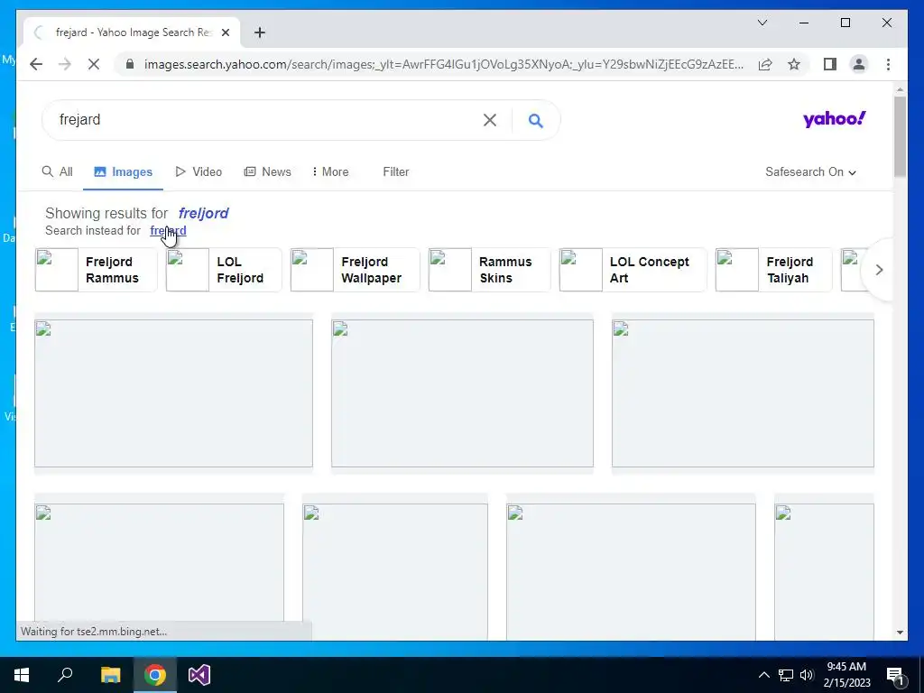
Task: Share this page via toolbar icon
Action: [765, 64]
